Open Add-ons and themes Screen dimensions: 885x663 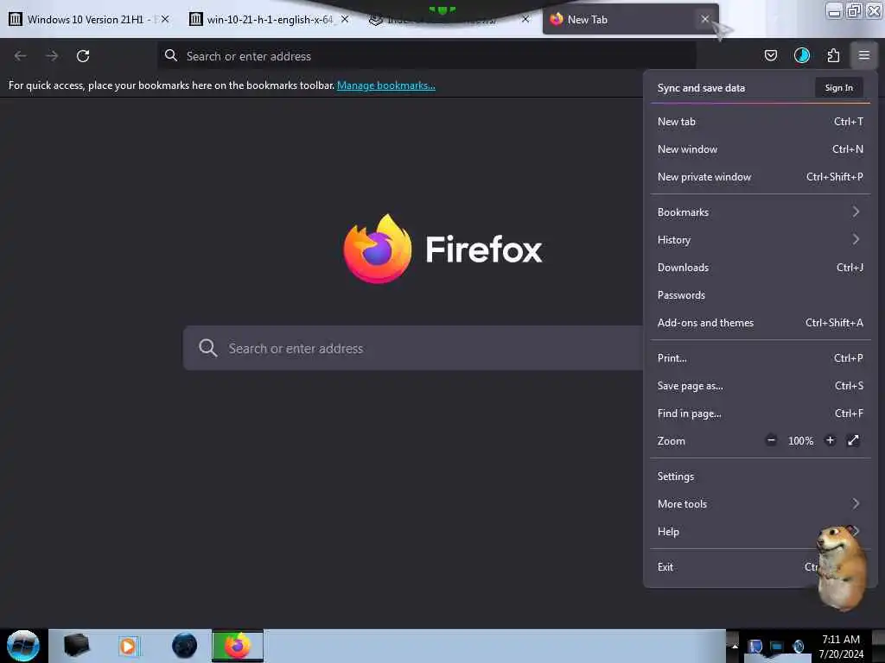[x=760, y=323]
